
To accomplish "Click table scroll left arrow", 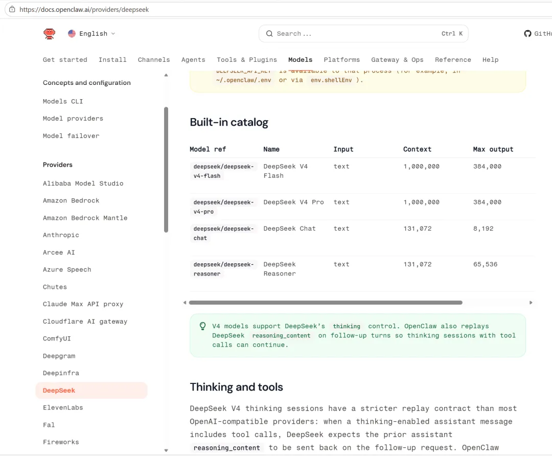I will click(185, 303).
